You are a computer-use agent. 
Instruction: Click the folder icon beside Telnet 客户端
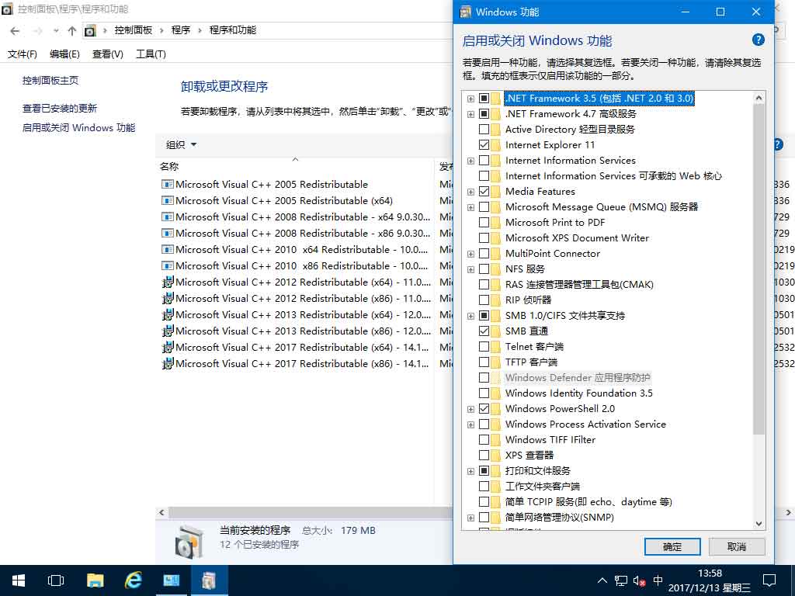point(496,347)
